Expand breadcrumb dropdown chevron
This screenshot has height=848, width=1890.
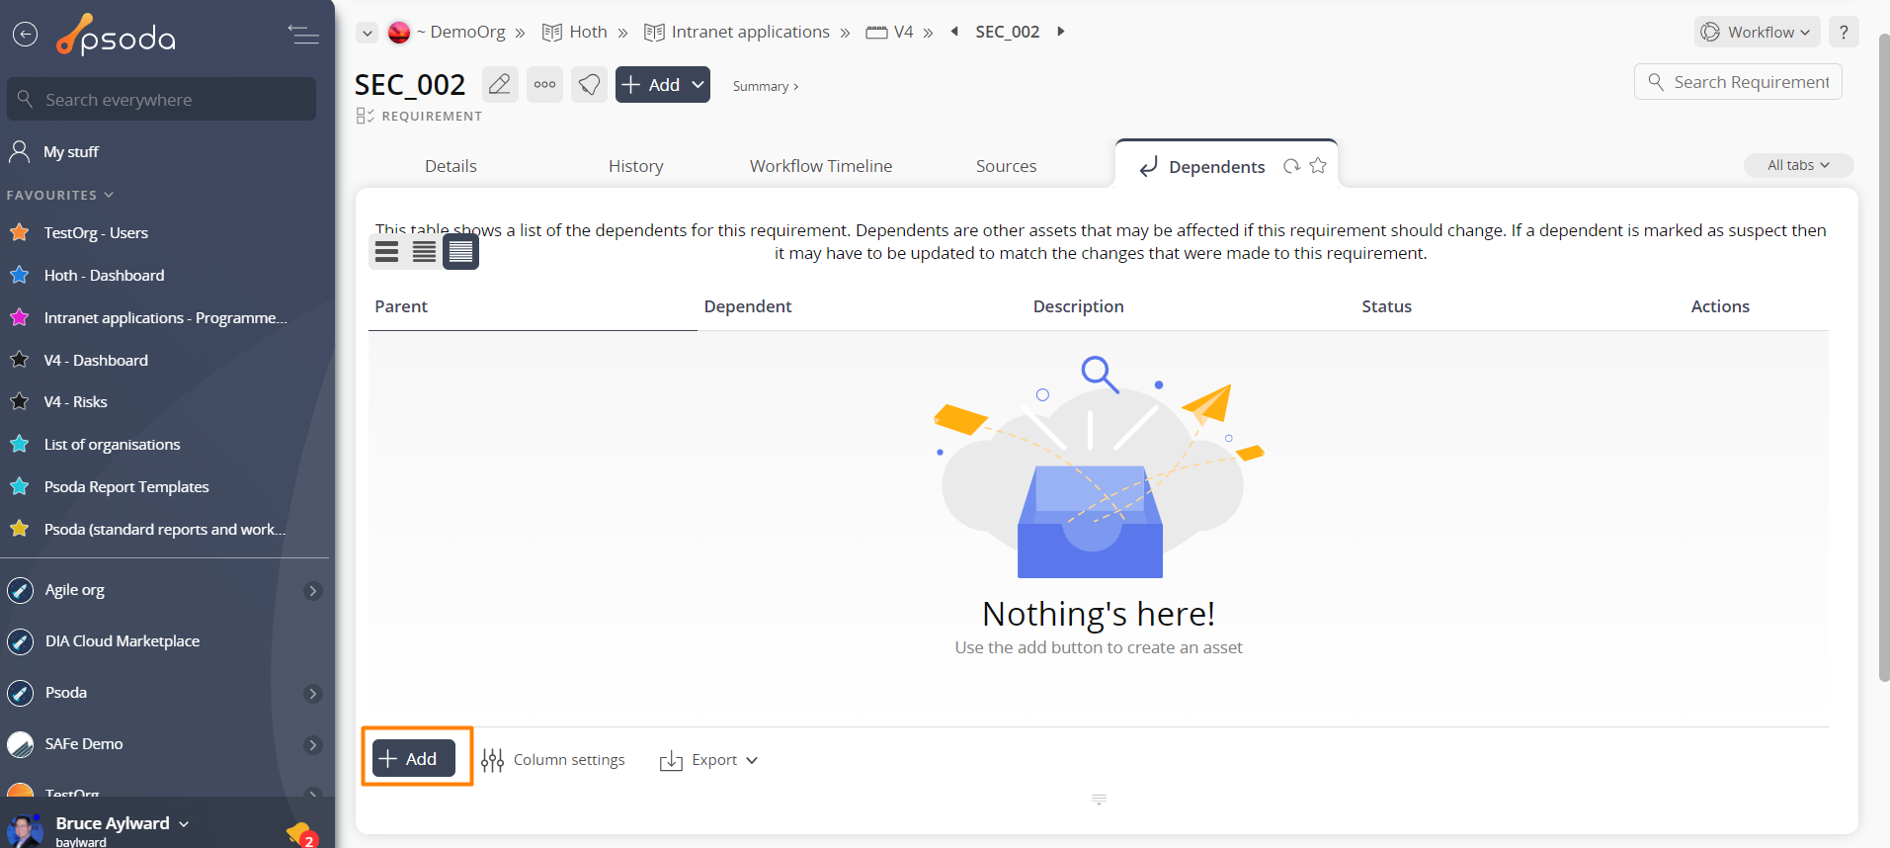pos(368,33)
